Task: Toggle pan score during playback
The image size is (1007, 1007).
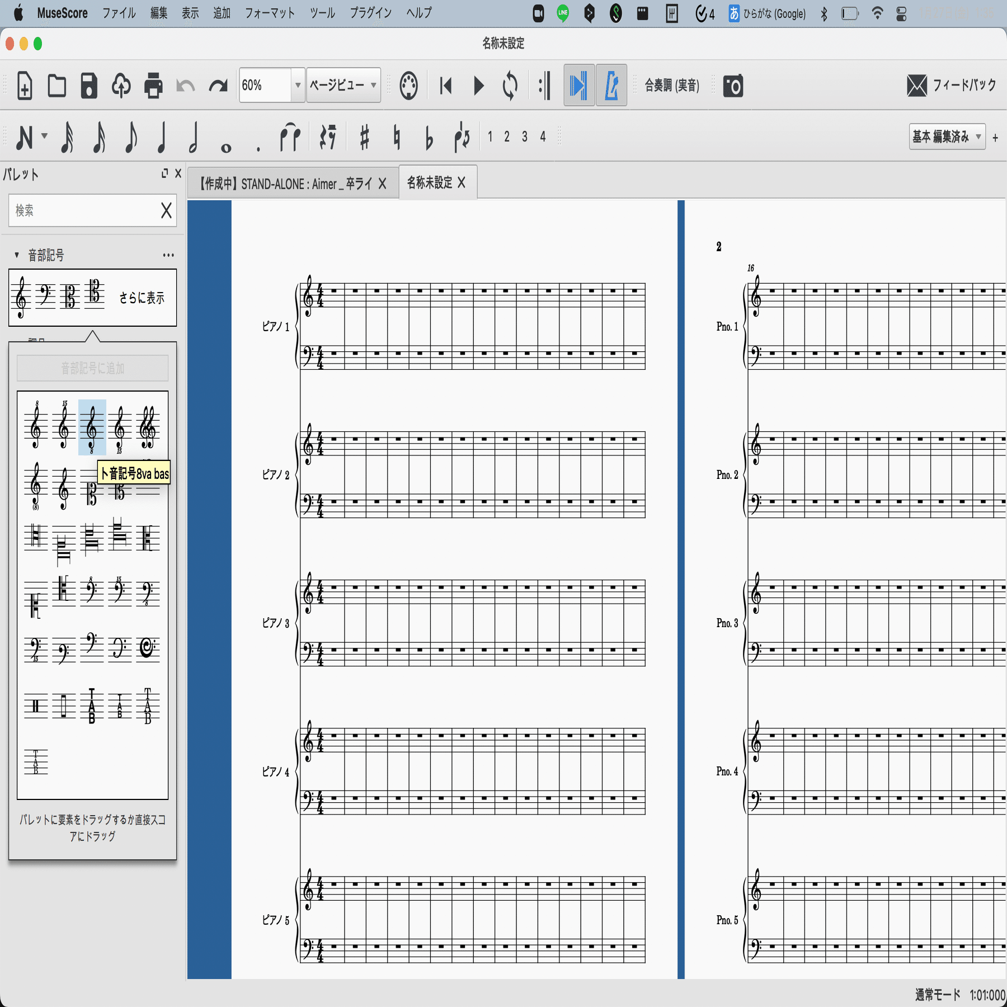Action: [579, 86]
